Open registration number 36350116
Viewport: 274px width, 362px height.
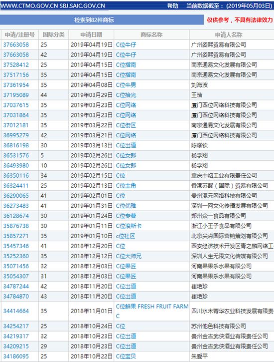coord(16,176)
